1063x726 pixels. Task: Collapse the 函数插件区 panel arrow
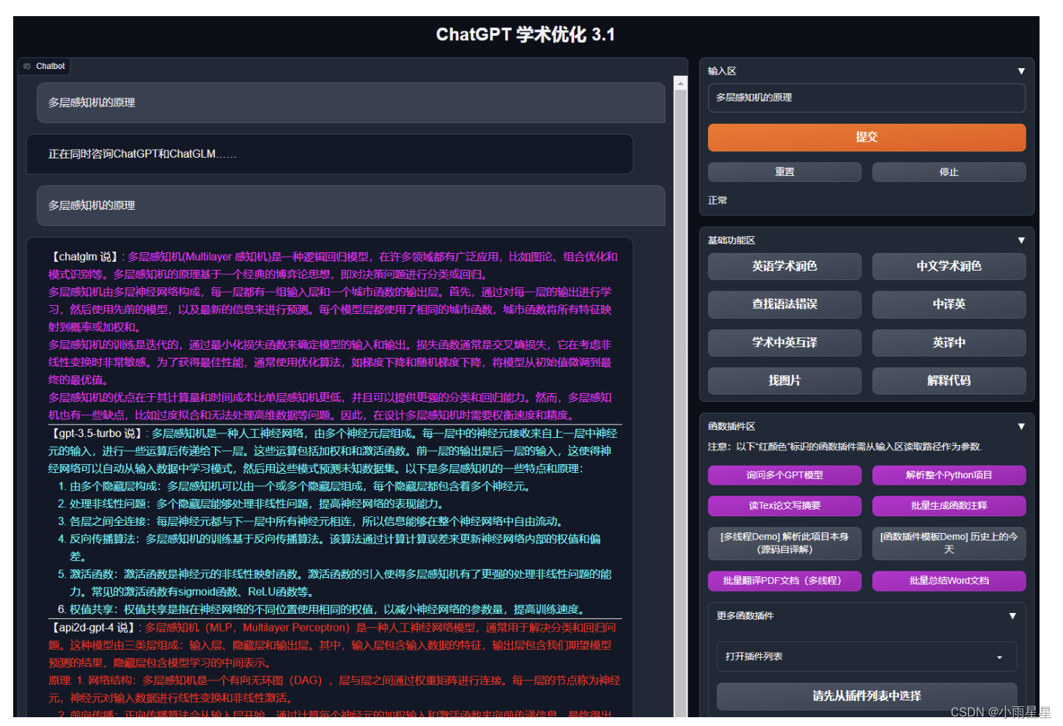click(1020, 427)
